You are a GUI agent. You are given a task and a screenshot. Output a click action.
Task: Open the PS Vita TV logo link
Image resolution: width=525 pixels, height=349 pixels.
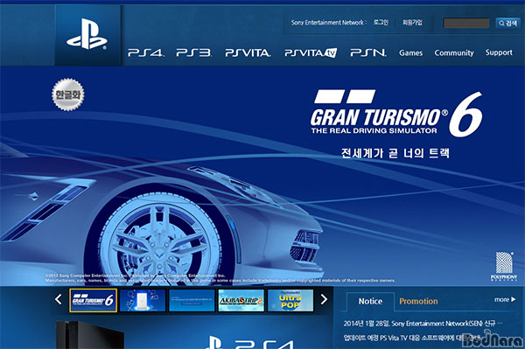point(311,52)
